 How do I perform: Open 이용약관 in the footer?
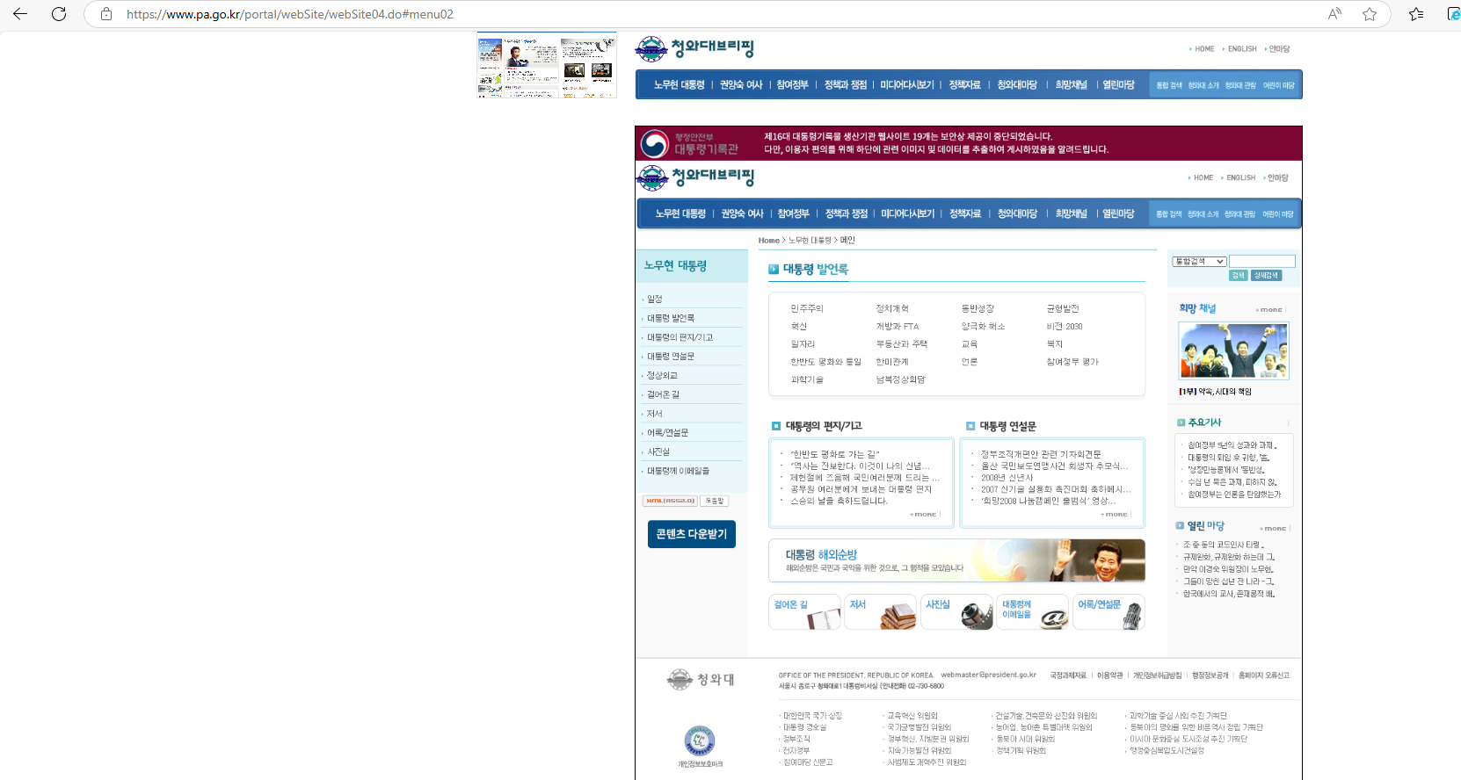coord(1109,675)
